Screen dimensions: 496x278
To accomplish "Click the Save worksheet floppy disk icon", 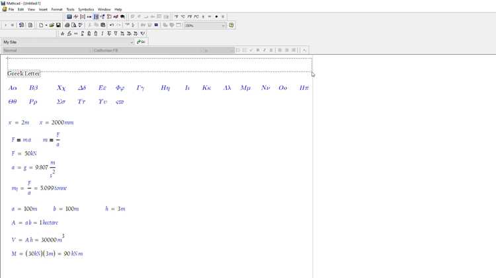I will 58,25.
